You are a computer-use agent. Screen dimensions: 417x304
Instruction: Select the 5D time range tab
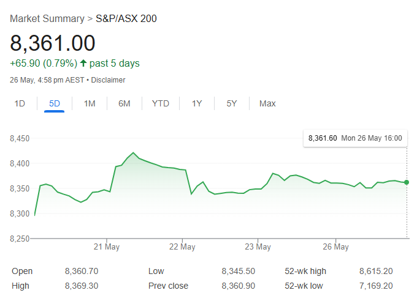[55, 103]
